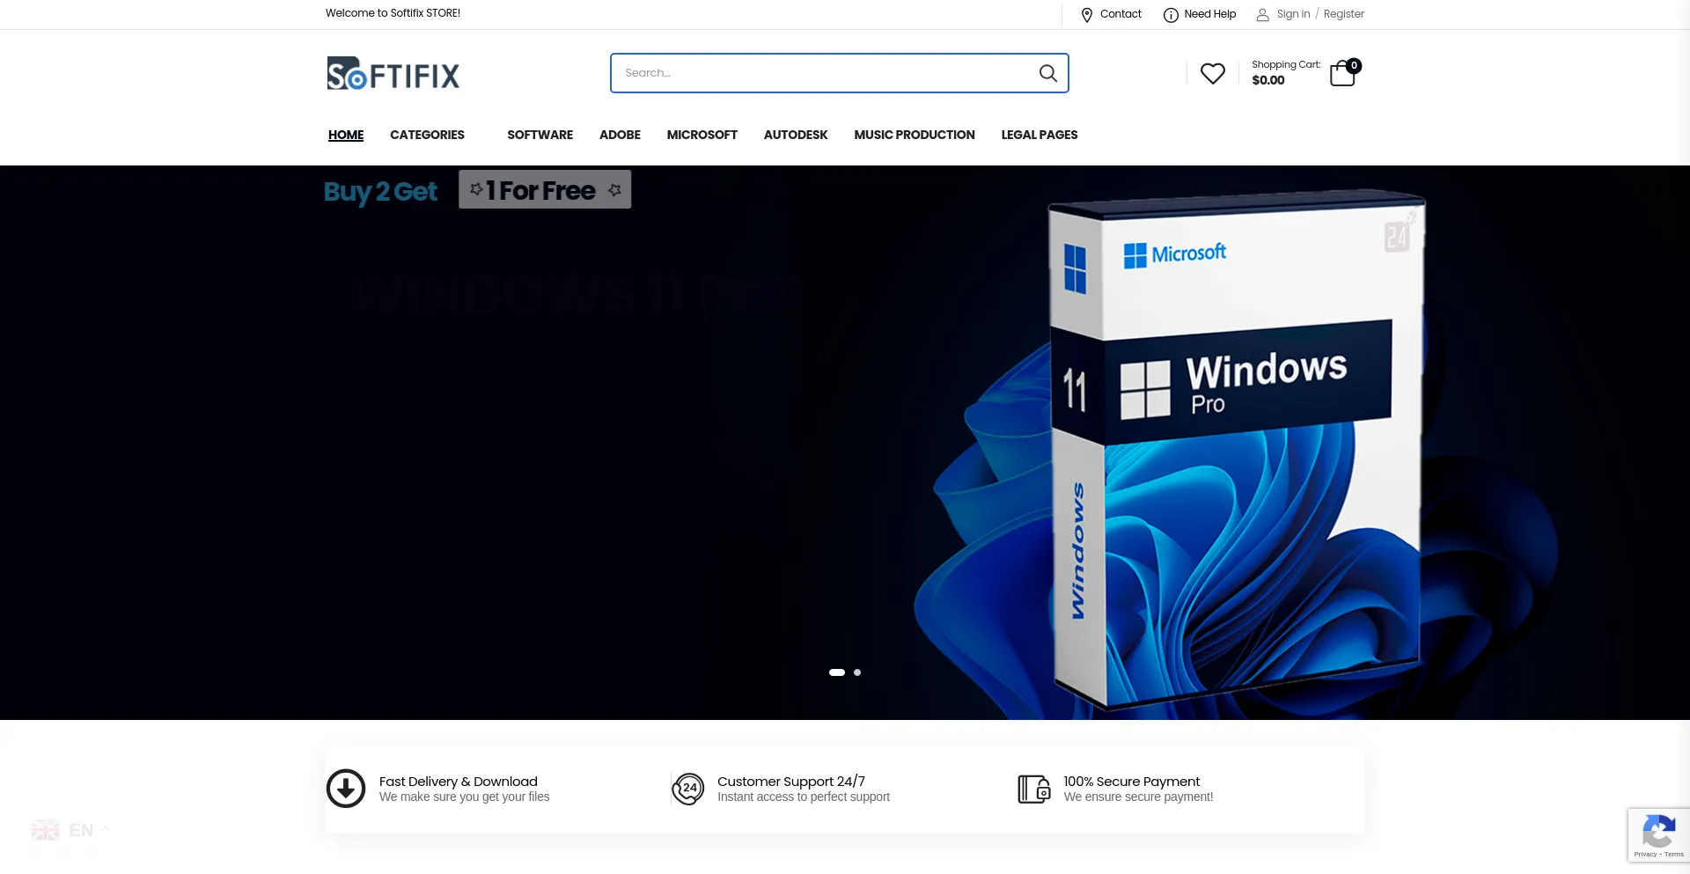The image size is (1690, 874).
Task: Click the Contact location pin icon
Action: (x=1086, y=15)
